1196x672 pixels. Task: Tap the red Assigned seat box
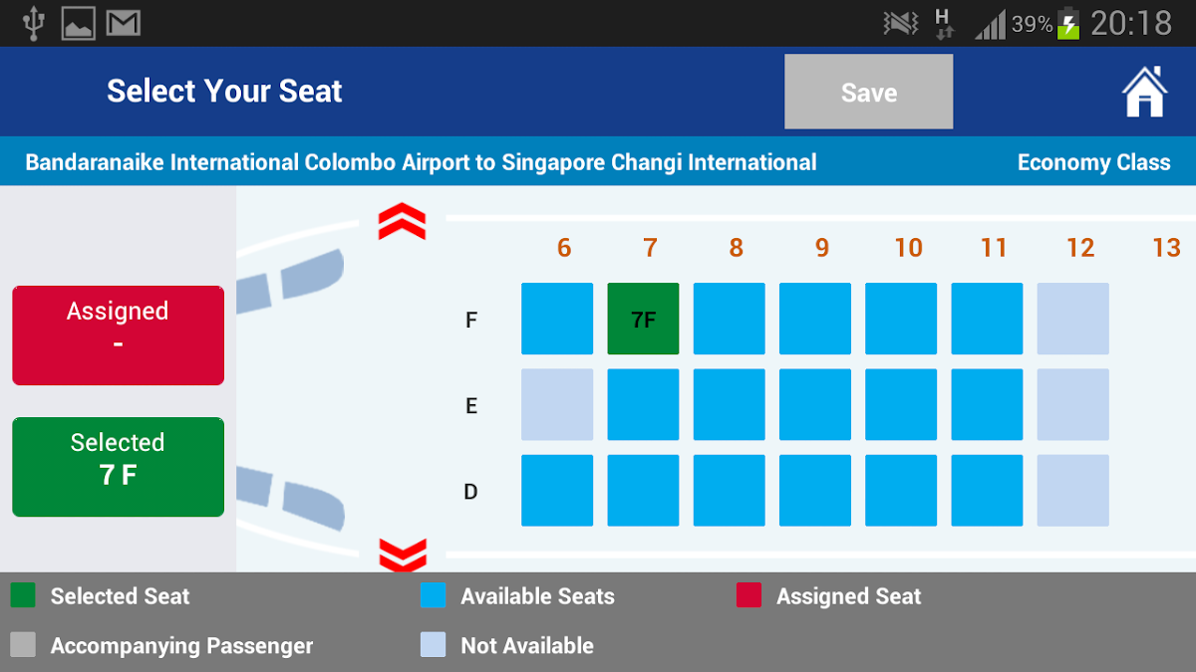[x=118, y=336]
